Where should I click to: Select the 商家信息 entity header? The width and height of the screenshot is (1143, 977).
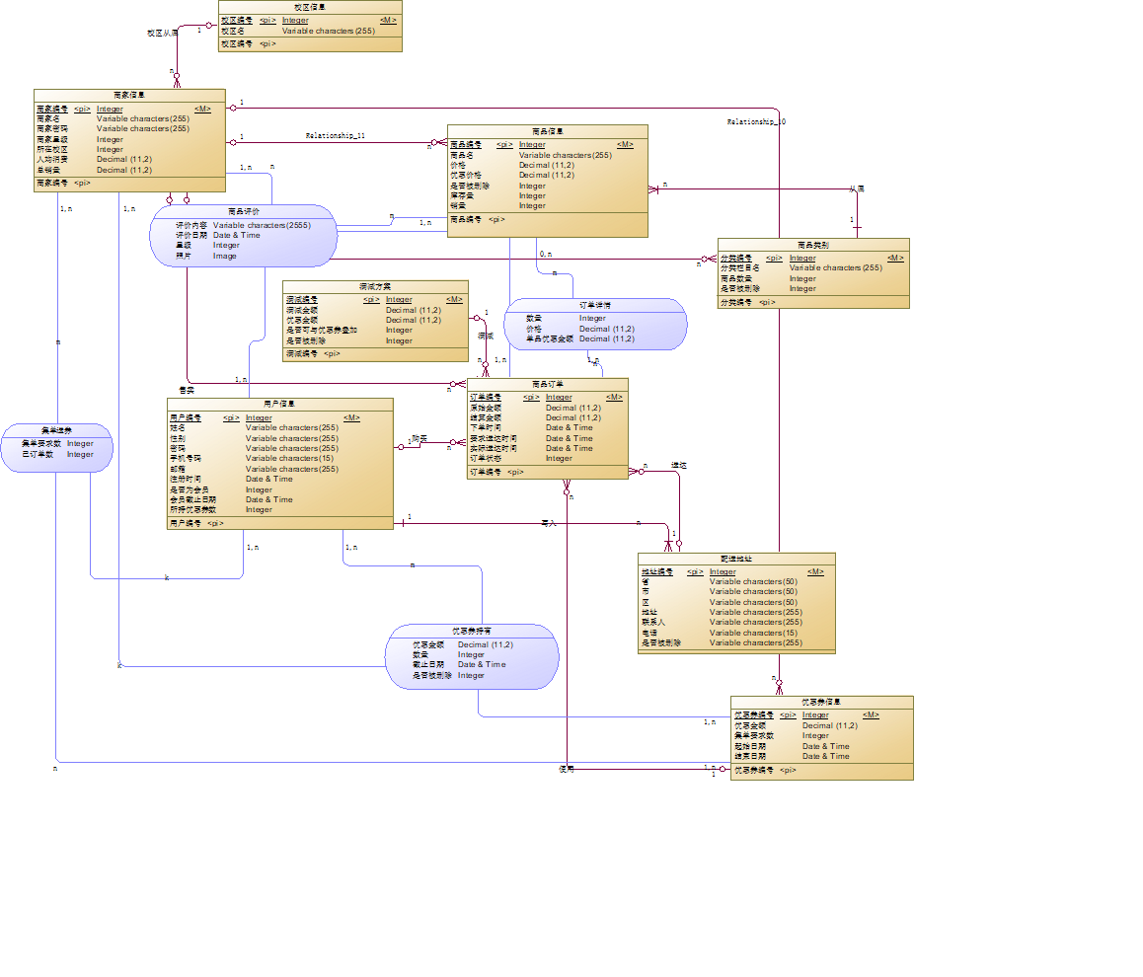[x=129, y=96]
